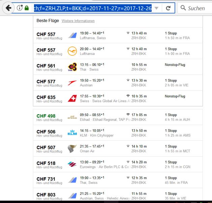Click the URL text in address bar
Viewport: 212px width, 203px height.
point(93,8)
